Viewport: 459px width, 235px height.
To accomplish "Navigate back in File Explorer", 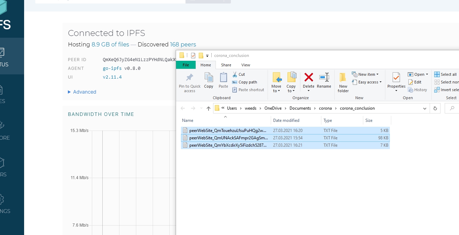I will (183, 108).
